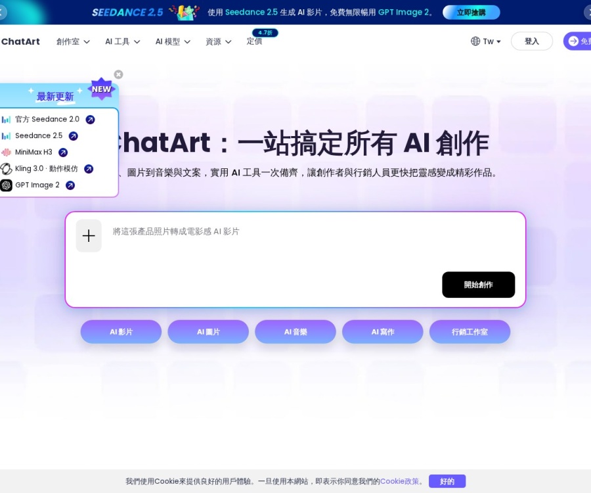The width and height of the screenshot is (591, 493).
Task: Click the MiniMax H3 waveform icon
Action: pos(6,153)
